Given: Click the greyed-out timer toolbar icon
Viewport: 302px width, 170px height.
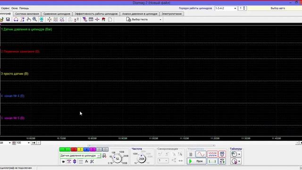Looking at the screenshot, I should (x=70, y=19).
